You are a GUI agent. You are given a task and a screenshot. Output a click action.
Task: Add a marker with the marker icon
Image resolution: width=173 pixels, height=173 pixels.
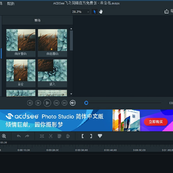[x=100, y=136]
